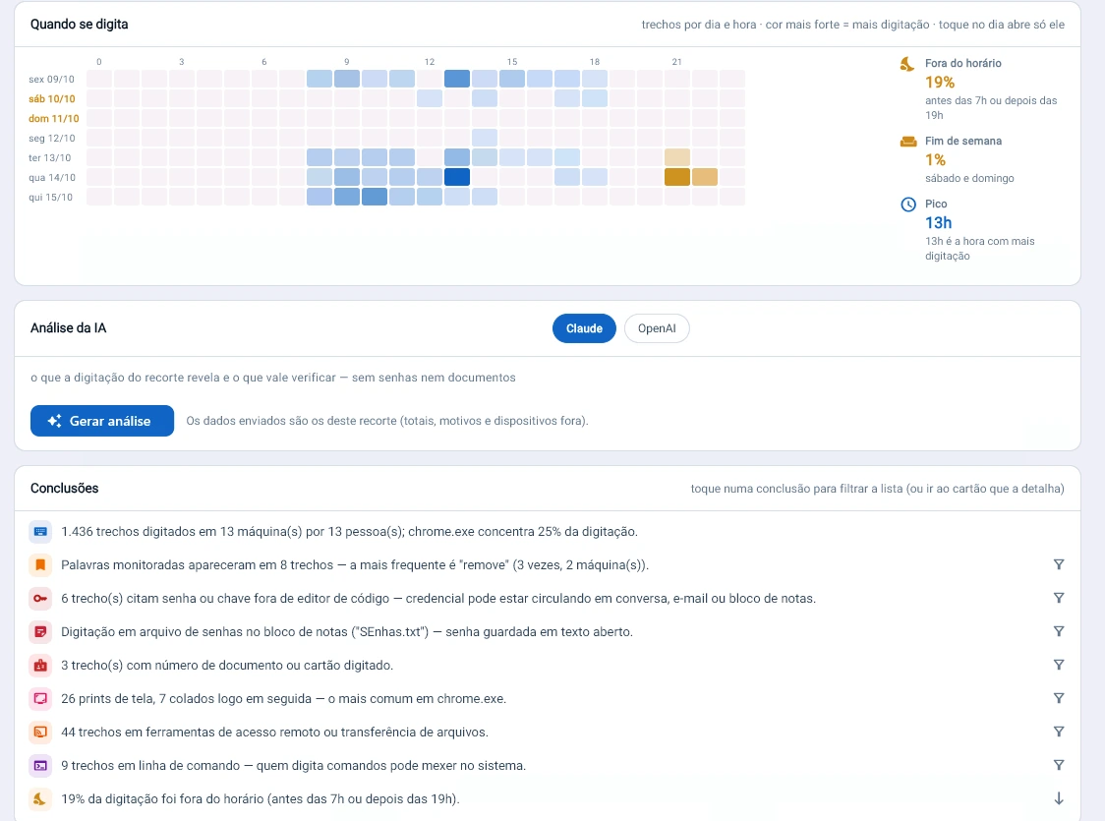Filter list by the SEnhas.txt conclusion
This screenshot has width=1105, height=821.
click(1059, 631)
